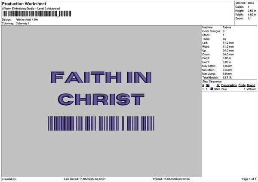Click the Zoom value 1:1
The width and height of the screenshot is (258, 182).
(249, 18)
